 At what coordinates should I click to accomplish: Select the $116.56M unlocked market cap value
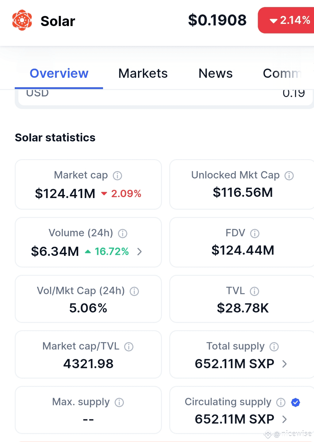click(243, 193)
